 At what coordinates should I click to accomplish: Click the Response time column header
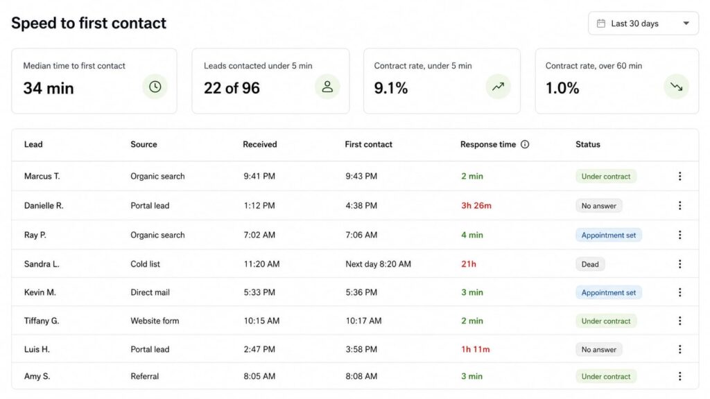click(x=487, y=144)
